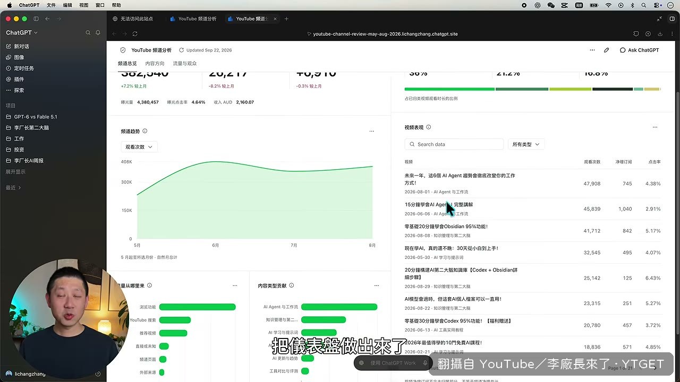Screen dimensions: 680x382
Task: Open the three-dot menu of the 内容类型贡献 card
Action: pyautogui.click(x=377, y=285)
